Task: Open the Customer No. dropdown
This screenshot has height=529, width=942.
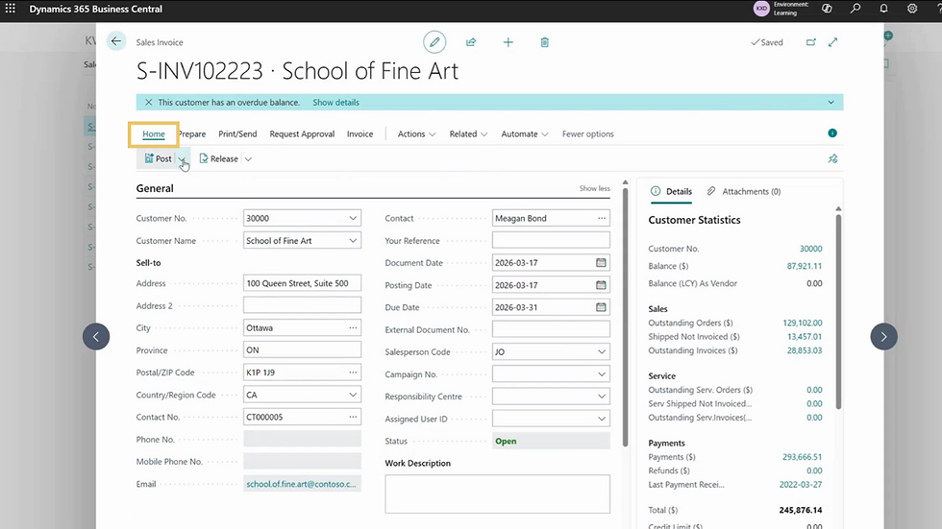Action: pos(353,218)
